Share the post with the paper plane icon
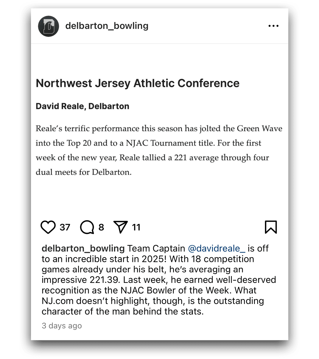This screenshot has width=319, height=359. coord(121,227)
